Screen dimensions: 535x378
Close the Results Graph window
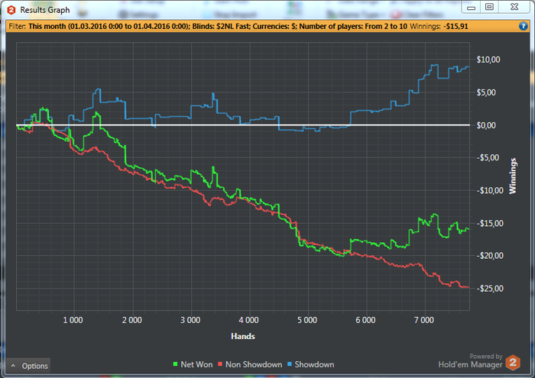pyautogui.click(x=514, y=7)
